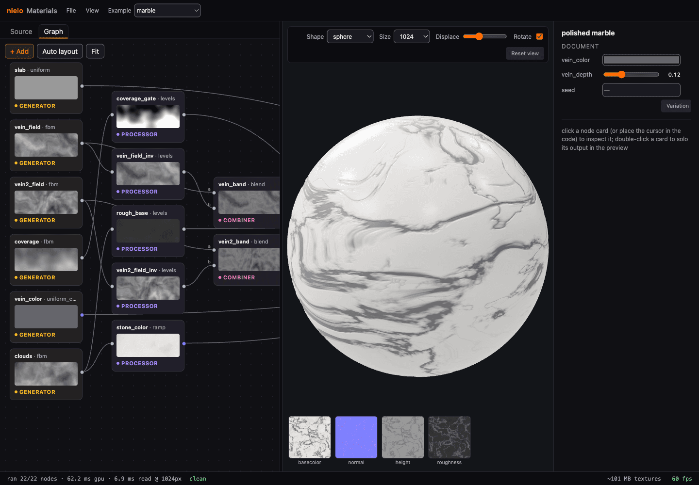Click the 'ran 22/22 nodes' status text

pos(32,479)
